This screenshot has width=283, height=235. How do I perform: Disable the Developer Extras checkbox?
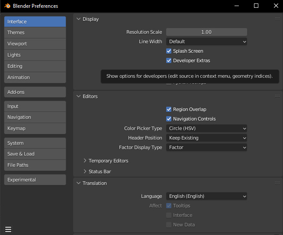point(169,60)
